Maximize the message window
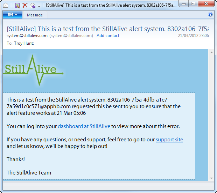This screenshot has height=193, width=217. pos(193,4)
